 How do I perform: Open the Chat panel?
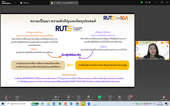tap(69, 98)
